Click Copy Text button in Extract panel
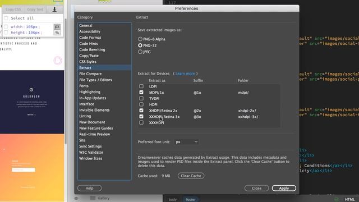The width and height of the screenshot is (359, 202). 35,10
